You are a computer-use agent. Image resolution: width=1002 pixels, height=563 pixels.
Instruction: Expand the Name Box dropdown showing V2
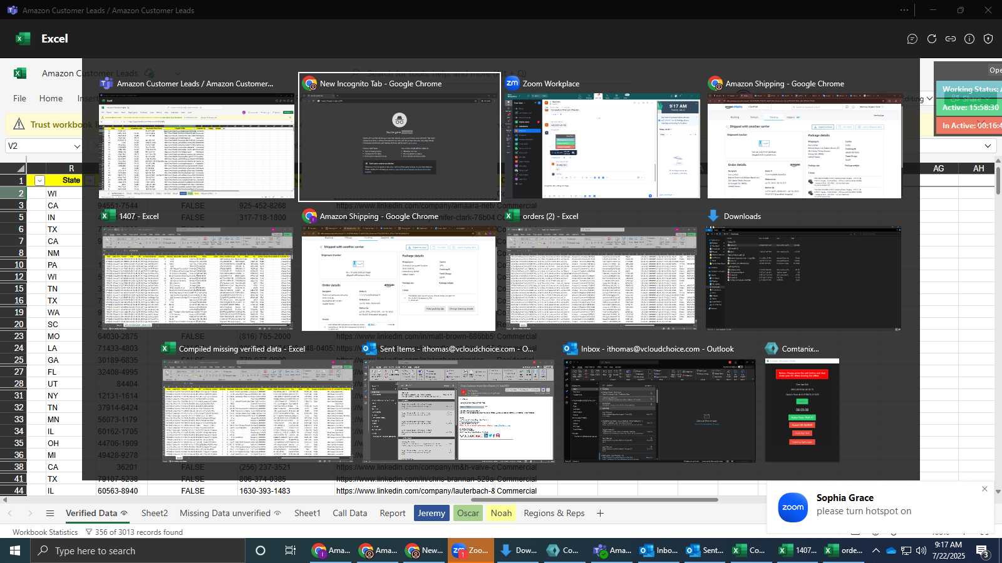(x=77, y=146)
